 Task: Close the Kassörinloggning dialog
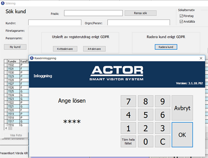[201, 58]
